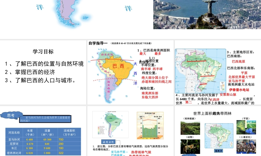
Task: Select the 平原 aerial photo
Action: [246, 127]
